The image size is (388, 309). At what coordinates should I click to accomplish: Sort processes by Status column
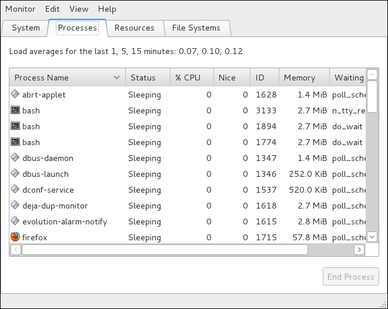[148, 78]
